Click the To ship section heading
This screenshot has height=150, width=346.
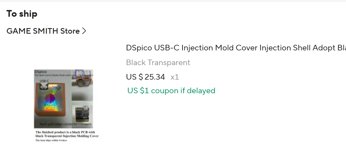(x=22, y=14)
